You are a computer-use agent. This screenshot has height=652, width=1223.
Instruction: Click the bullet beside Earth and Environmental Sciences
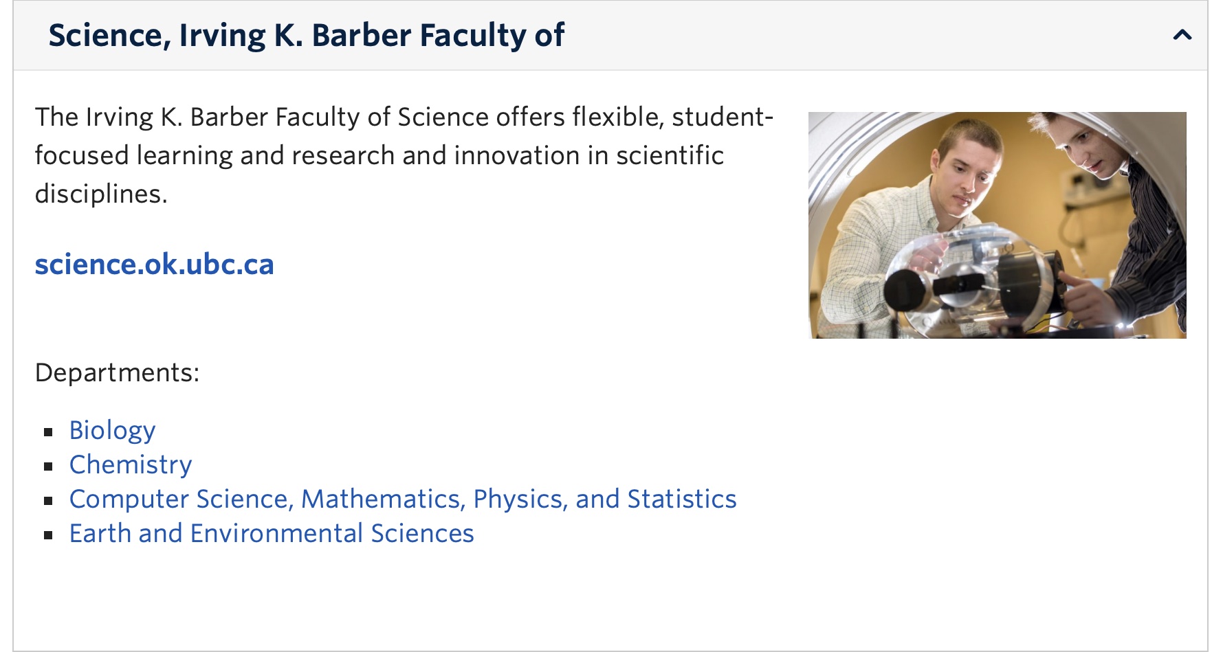pyautogui.click(x=48, y=535)
